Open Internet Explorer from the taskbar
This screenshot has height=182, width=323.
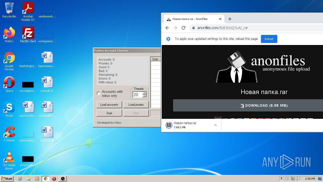coord(20,179)
